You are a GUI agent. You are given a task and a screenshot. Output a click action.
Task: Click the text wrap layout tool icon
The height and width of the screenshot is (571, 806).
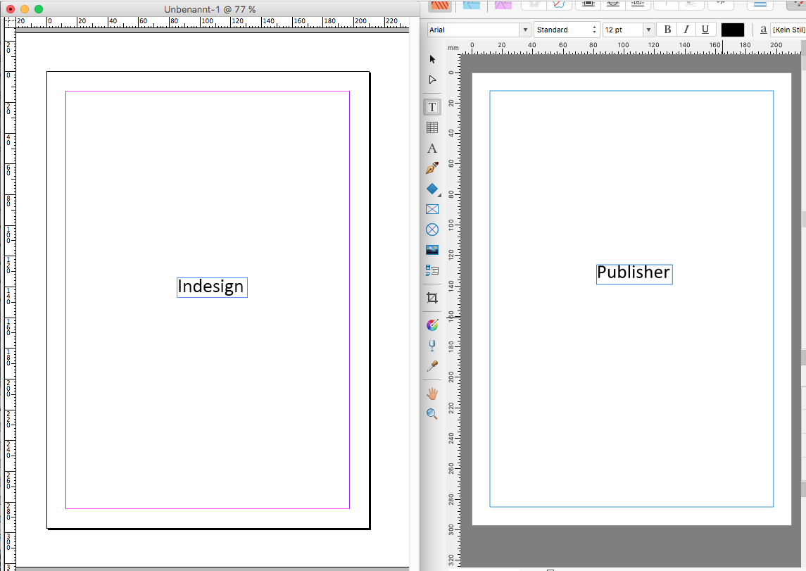(432, 270)
